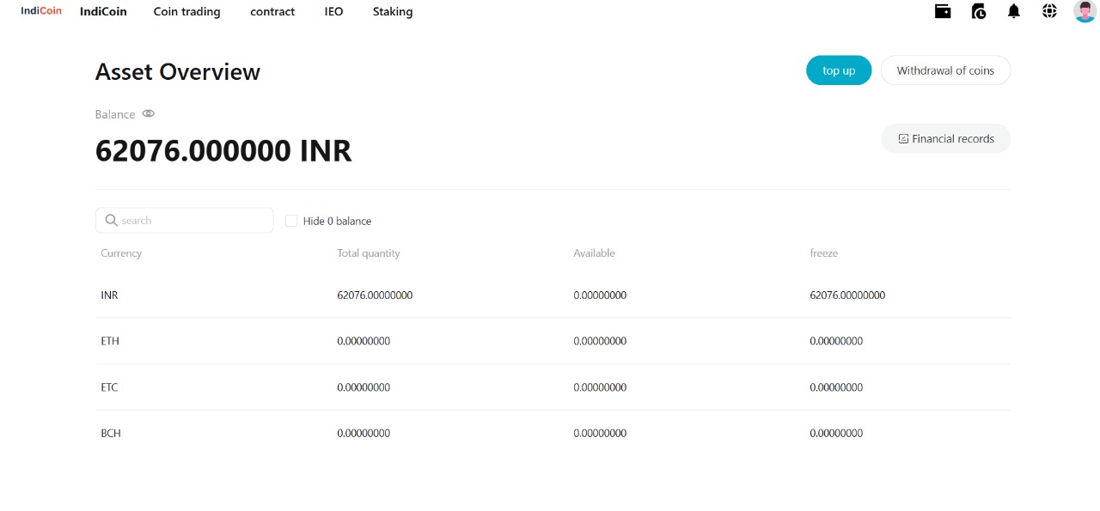This screenshot has width=1100, height=511.
Task: Click the IndiCoin logo
Action: (x=41, y=11)
